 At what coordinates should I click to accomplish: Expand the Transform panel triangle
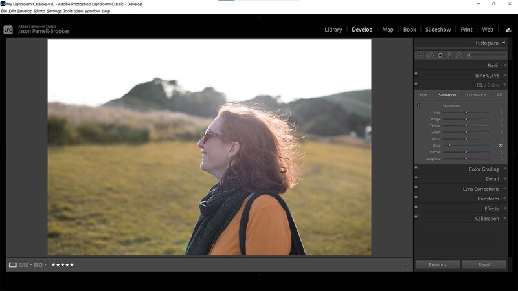pyautogui.click(x=504, y=199)
